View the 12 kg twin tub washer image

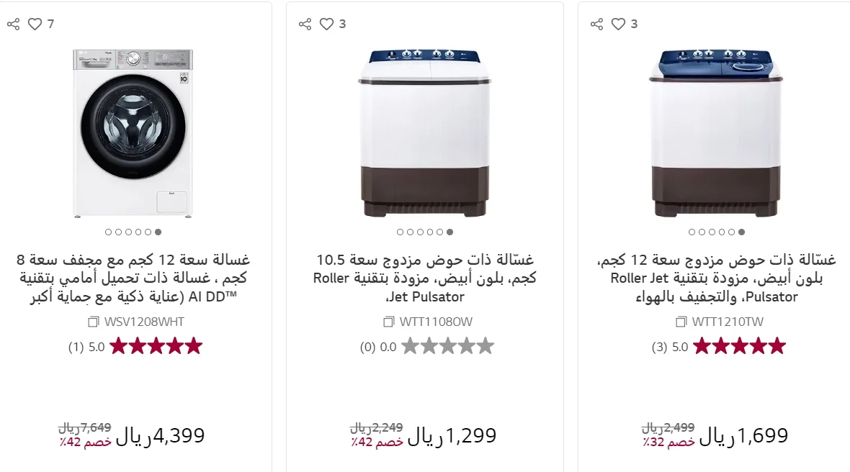717,133
